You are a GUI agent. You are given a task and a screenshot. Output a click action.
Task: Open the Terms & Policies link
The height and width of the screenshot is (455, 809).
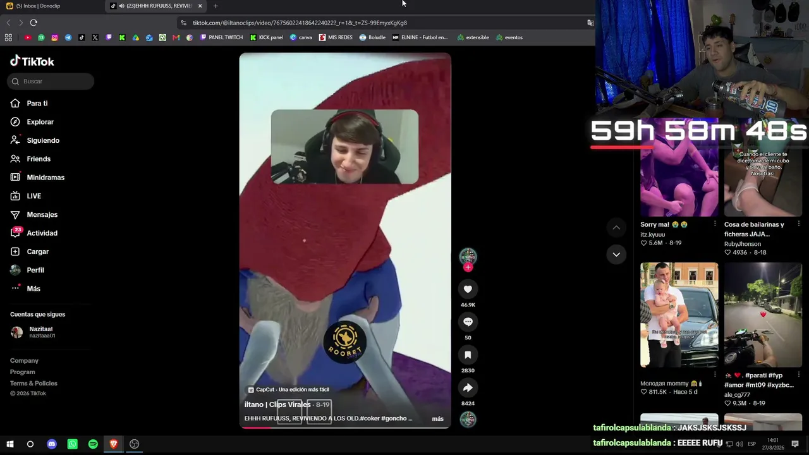point(33,383)
